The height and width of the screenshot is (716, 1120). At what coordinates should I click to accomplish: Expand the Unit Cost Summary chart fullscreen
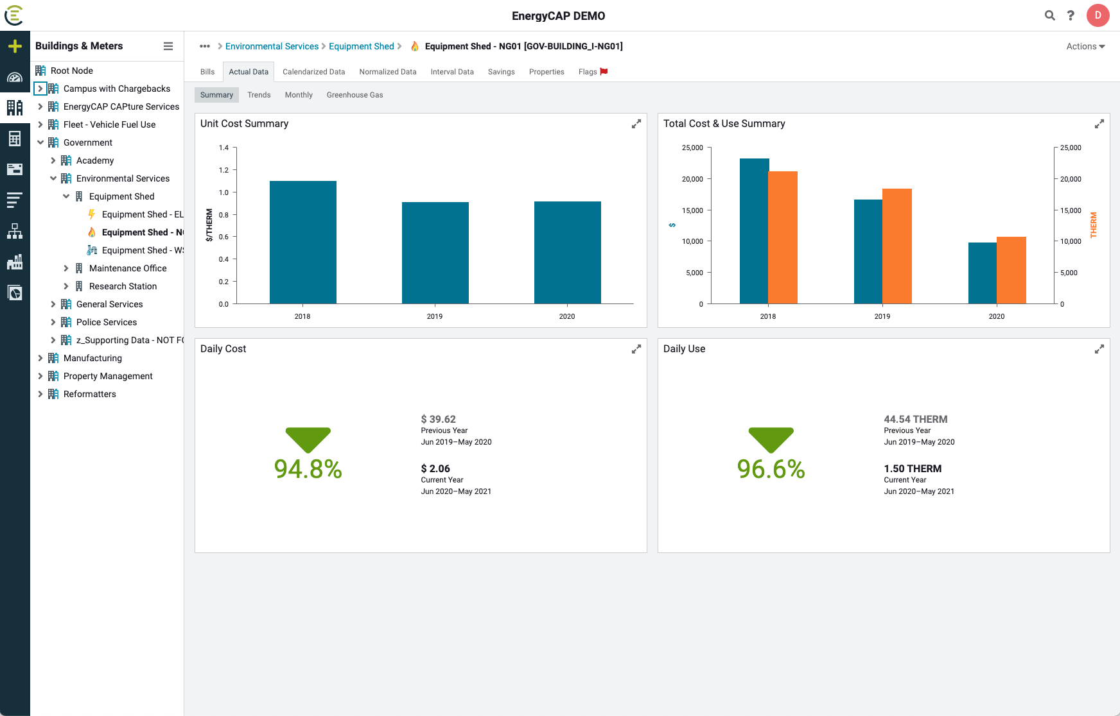(x=636, y=124)
